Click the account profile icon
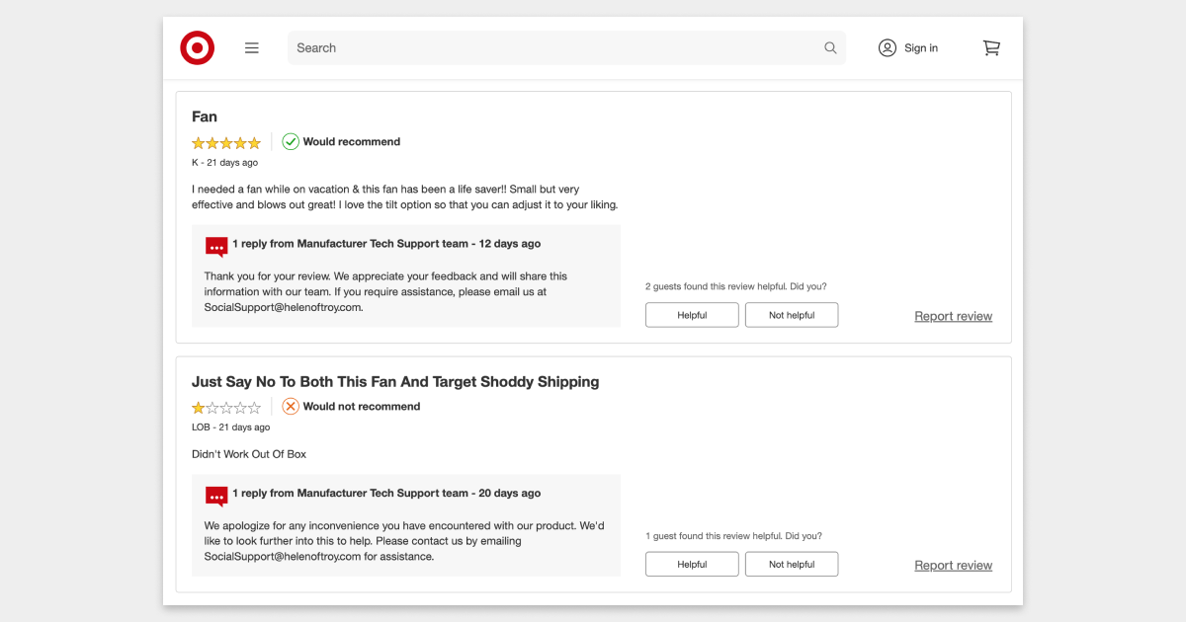 888,47
